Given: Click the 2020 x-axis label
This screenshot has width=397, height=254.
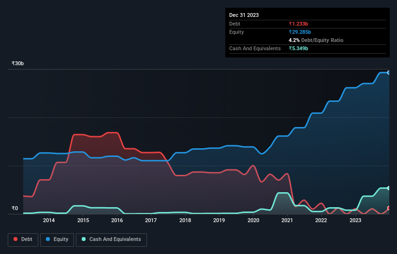Looking at the screenshot, I should click(253, 220).
